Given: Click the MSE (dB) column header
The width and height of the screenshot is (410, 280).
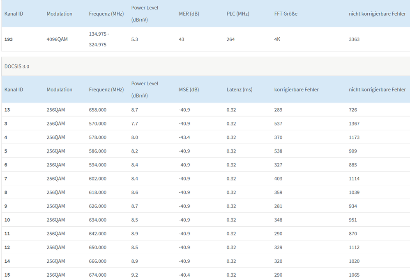Looking at the screenshot, I should tap(189, 89).
